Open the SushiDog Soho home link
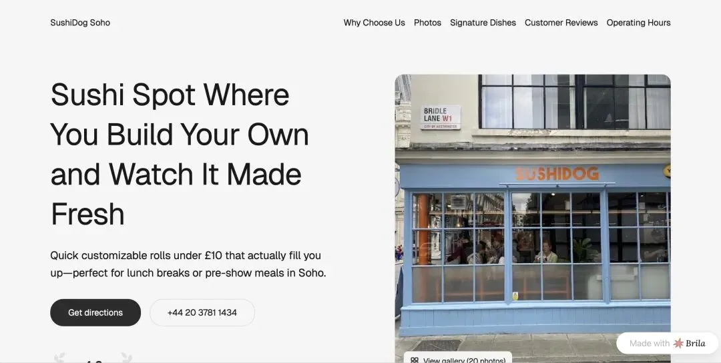This screenshot has width=721, height=363. point(80,23)
